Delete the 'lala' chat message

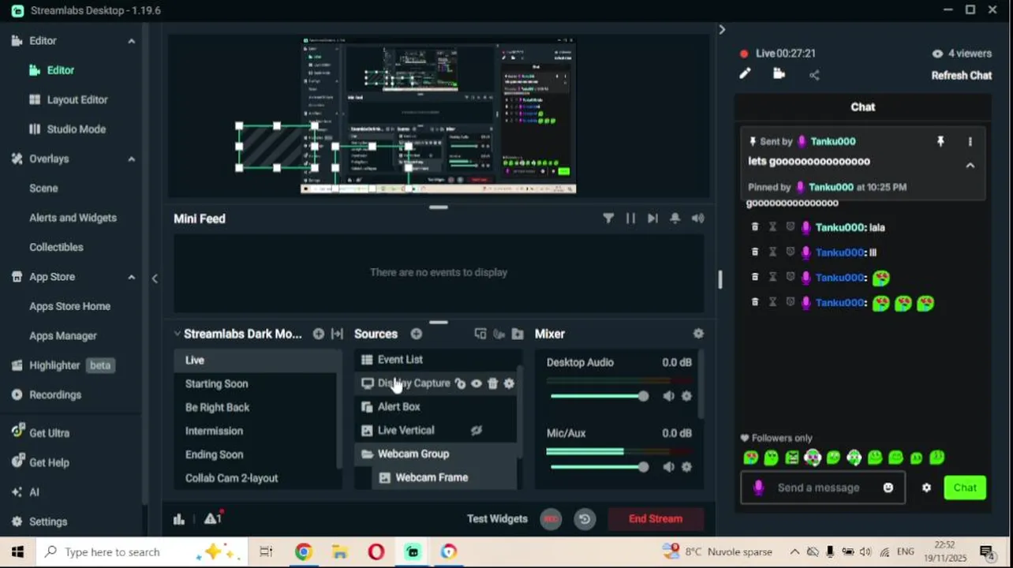coord(755,227)
